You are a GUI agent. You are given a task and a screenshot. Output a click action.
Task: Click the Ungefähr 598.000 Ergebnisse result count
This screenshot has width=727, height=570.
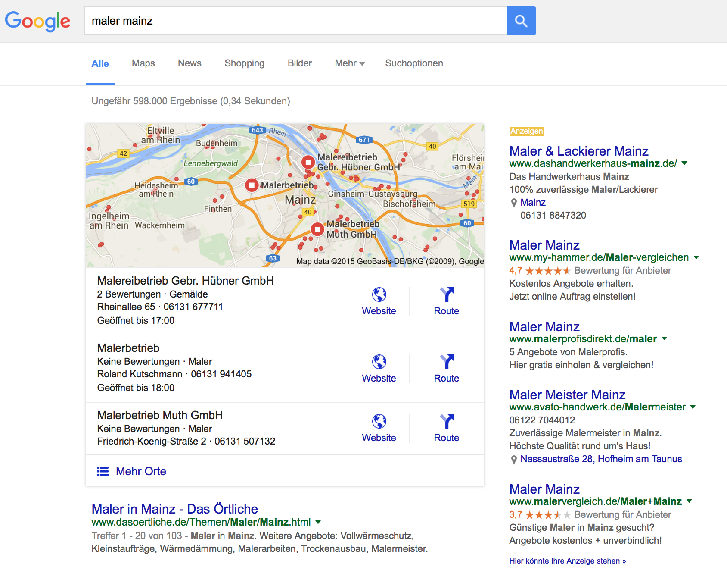[x=191, y=101]
